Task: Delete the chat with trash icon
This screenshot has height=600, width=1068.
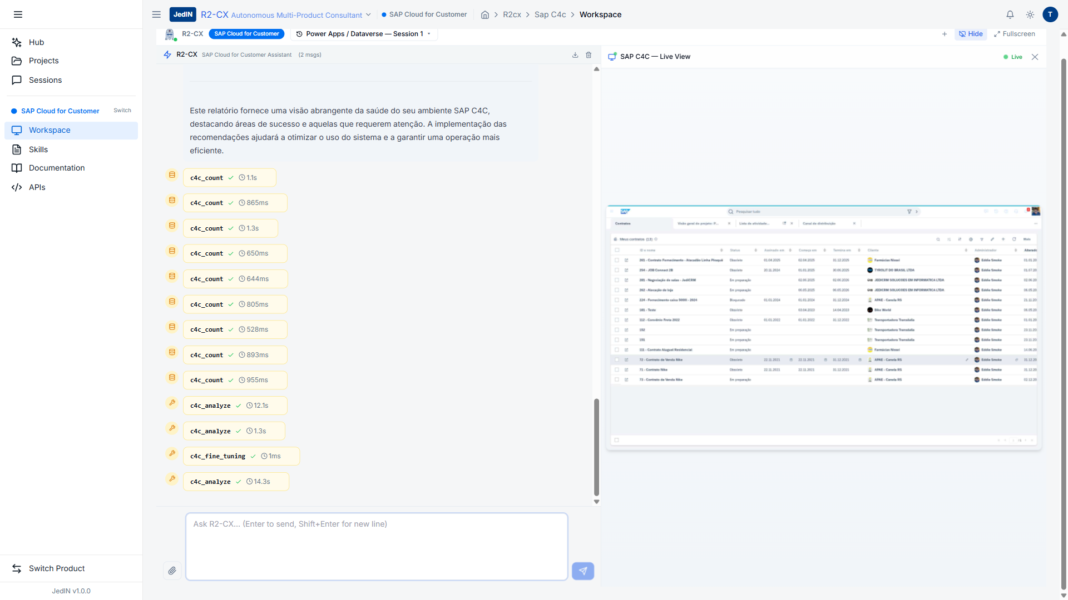Action: tap(589, 55)
